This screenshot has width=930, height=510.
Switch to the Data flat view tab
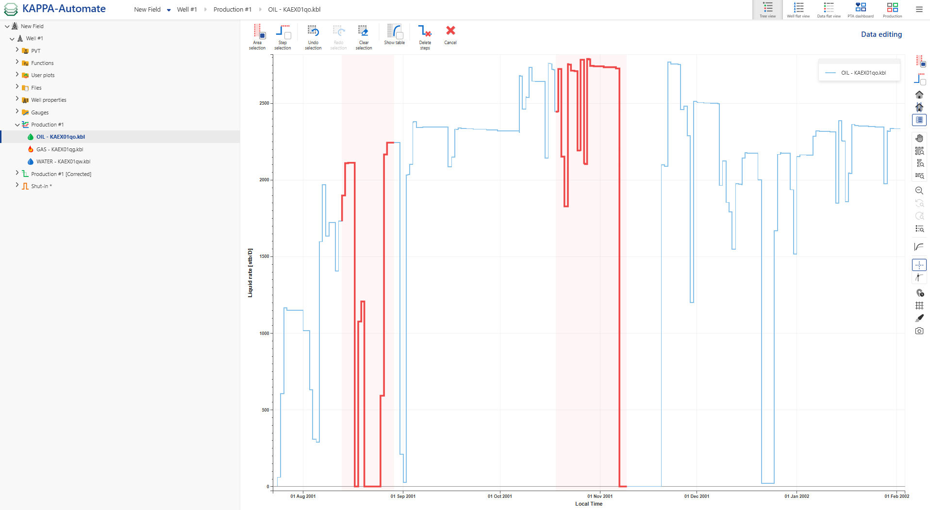(x=828, y=9)
